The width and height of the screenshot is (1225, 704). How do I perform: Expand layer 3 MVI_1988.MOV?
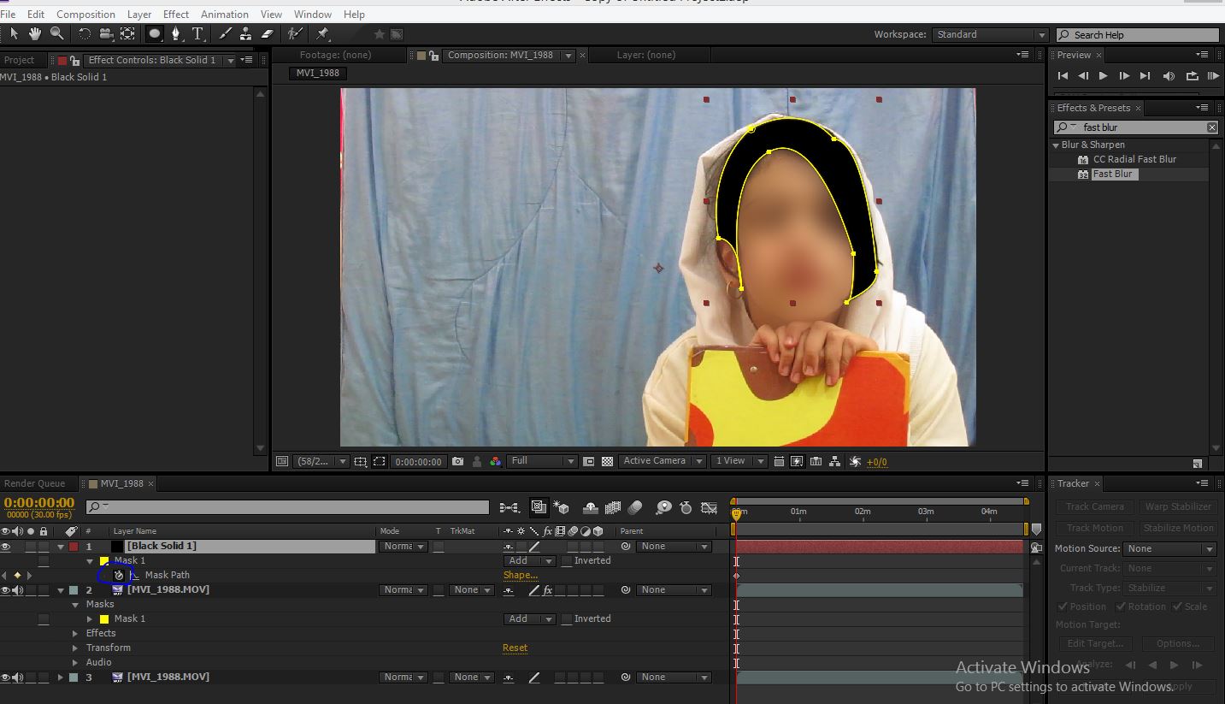click(61, 677)
